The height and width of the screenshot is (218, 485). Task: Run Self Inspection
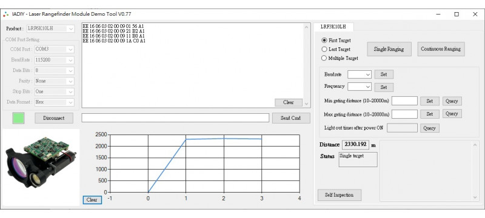(339, 195)
